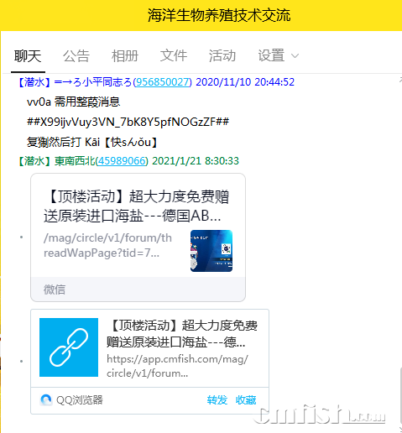Expand the 设置 dropdown arrow
The height and width of the screenshot is (433, 402).
tap(295, 56)
